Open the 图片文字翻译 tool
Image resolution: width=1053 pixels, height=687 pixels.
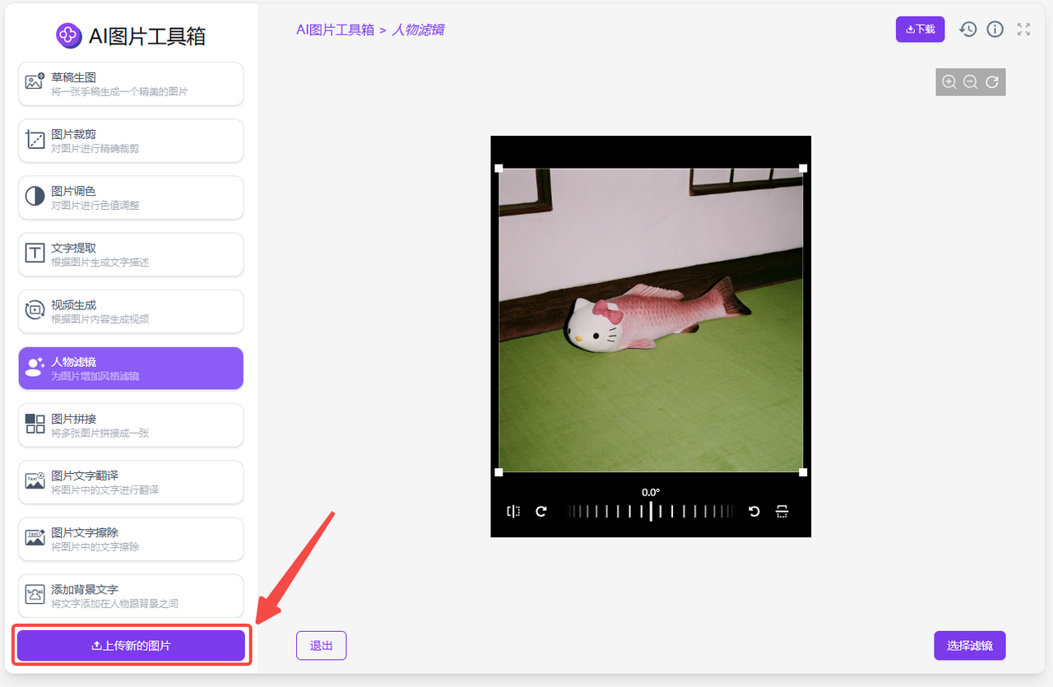(x=131, y=481)
